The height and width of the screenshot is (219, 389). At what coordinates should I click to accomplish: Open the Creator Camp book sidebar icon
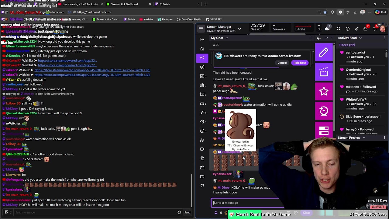tap(202, 176)
